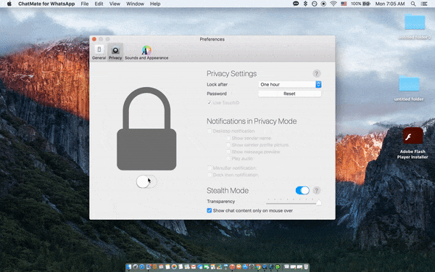
Task: Open Privacy Settings help question mark
Action: click(317, 73)
